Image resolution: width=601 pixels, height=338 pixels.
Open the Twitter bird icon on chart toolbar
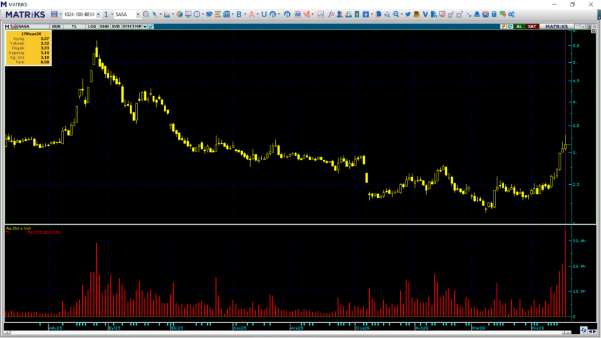(150, 26)
